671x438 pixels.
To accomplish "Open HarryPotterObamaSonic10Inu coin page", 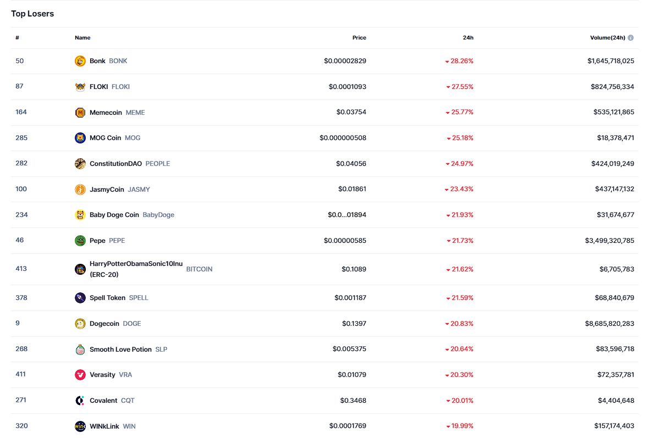I will point(136,264).
